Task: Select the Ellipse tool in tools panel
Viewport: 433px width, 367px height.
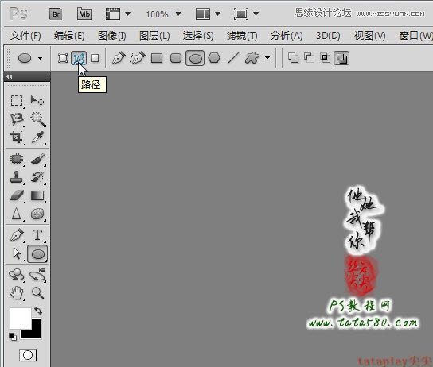Action: point(37,253)
